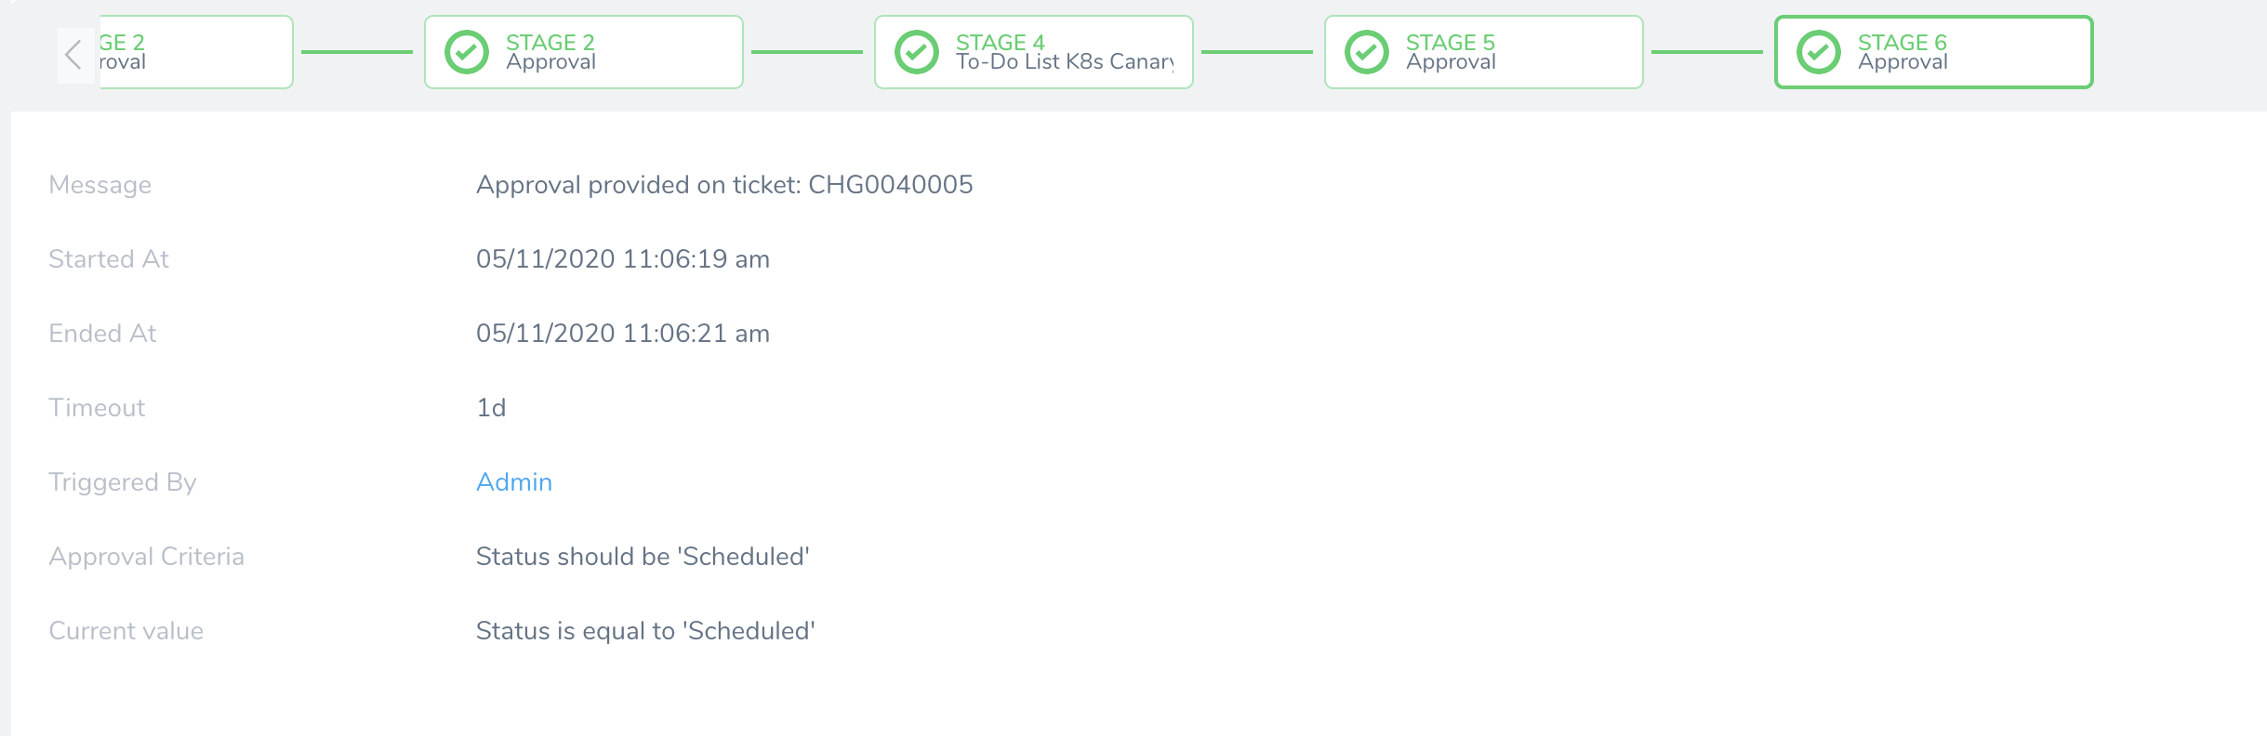The height and width of the screenshot is (736, 2267).
Task: Click the Triggered By field label
Action: (x=123, y=482)
